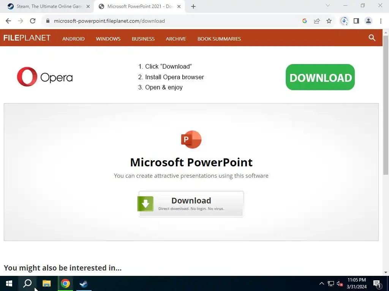The height and width of the screenshot is (291, 389).
Task: Open Steam from the taskbar
Action: 84,283
